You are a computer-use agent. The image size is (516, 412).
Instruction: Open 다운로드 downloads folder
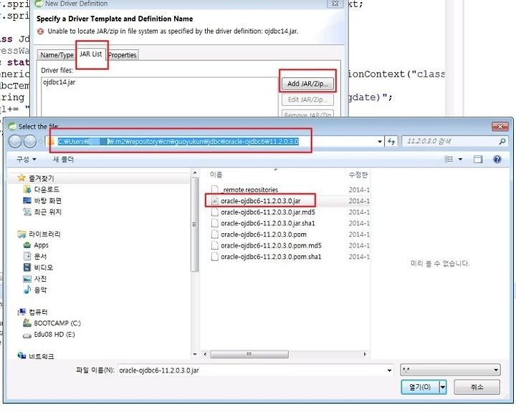pos(42,190)
